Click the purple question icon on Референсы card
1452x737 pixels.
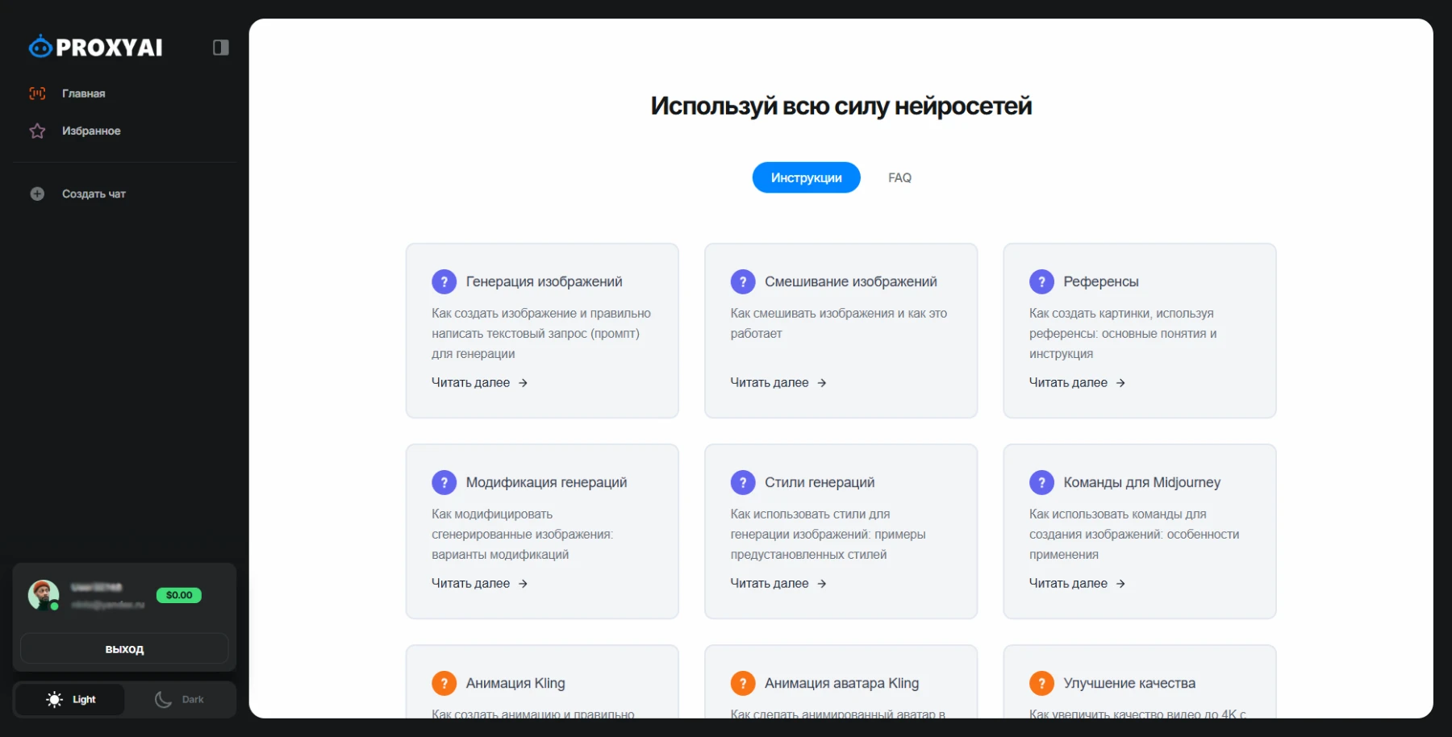1041,281
